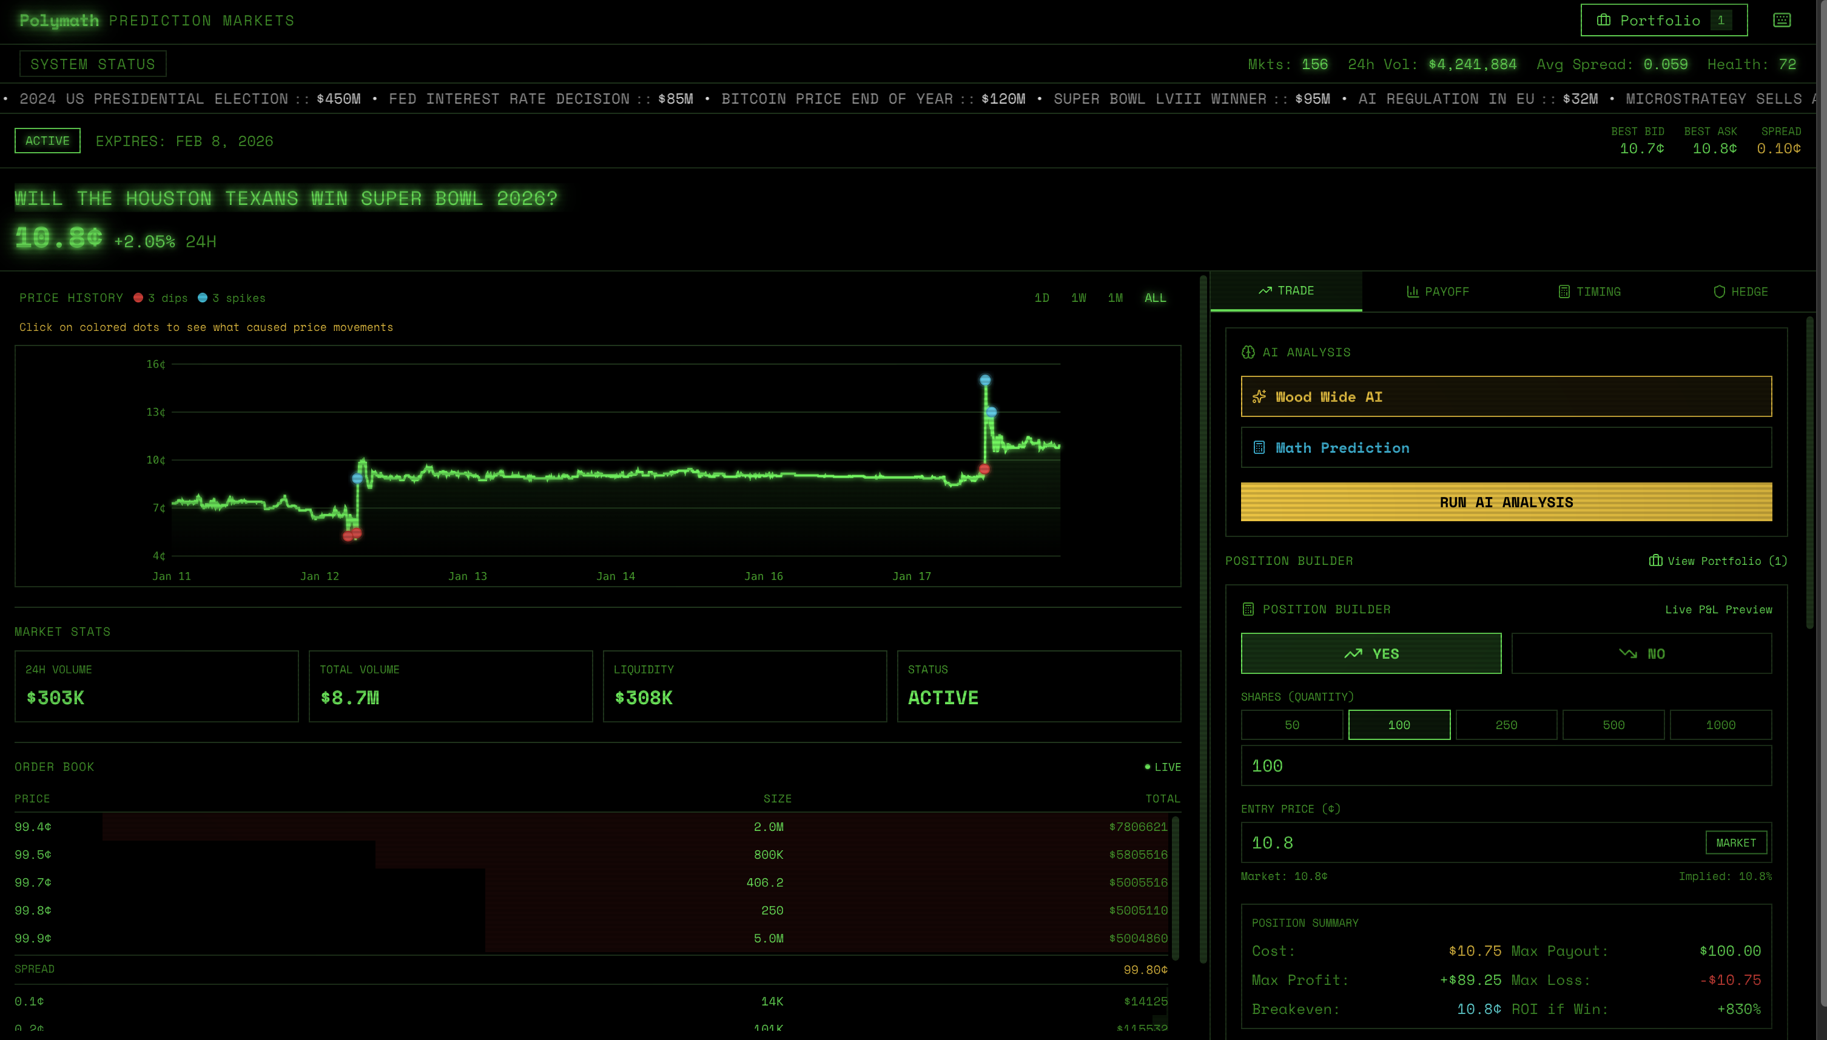The width and height of the screenshot is (1827, 1040).
Task: Click the View Portfolio briefcase icon
Action: pos(1655,561)
